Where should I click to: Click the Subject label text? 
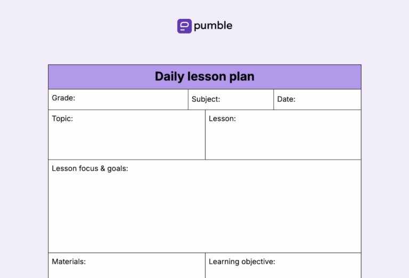coord(206,99)
